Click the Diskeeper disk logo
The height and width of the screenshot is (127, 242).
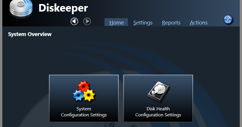pos(21,8)
